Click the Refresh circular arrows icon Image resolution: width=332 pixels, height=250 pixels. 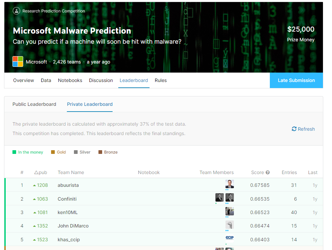[x=294, y=129]
